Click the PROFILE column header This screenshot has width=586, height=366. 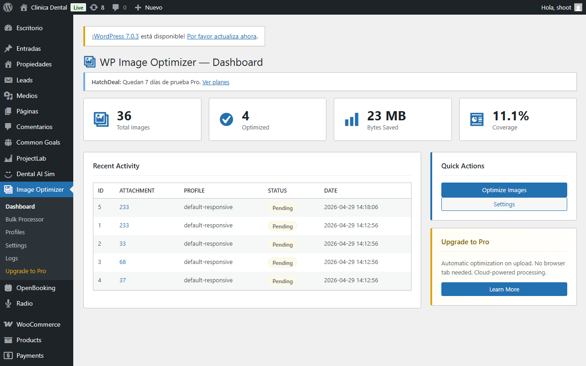[194, 190]
